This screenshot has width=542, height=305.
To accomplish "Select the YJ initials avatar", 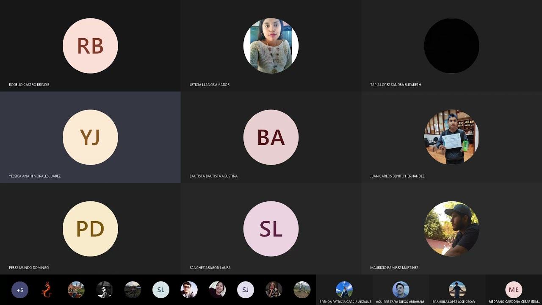I will click(90, 137).
